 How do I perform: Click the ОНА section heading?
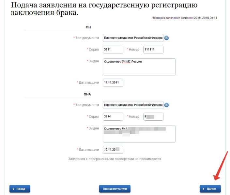click(87, 94)
